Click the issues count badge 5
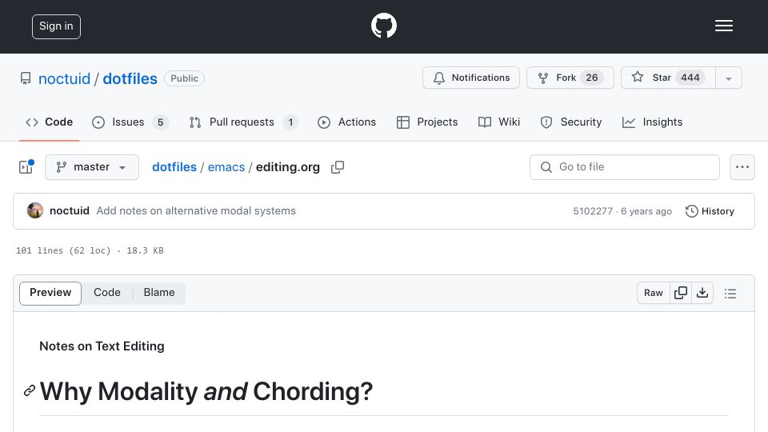768x432 pixels. tap(160, 122)
